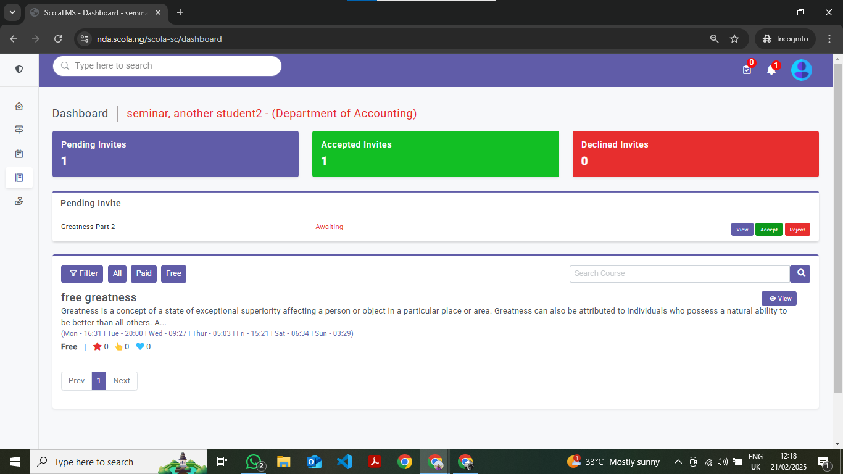Click the Incognito profile button
This screenshot has width=843, height=474.
[x=786, y=39]
